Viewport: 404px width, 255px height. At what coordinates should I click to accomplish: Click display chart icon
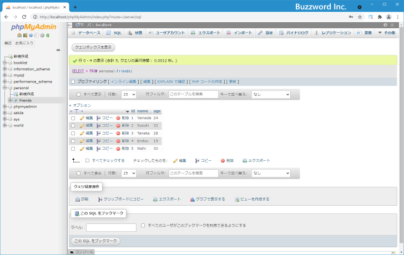point(192,199)
